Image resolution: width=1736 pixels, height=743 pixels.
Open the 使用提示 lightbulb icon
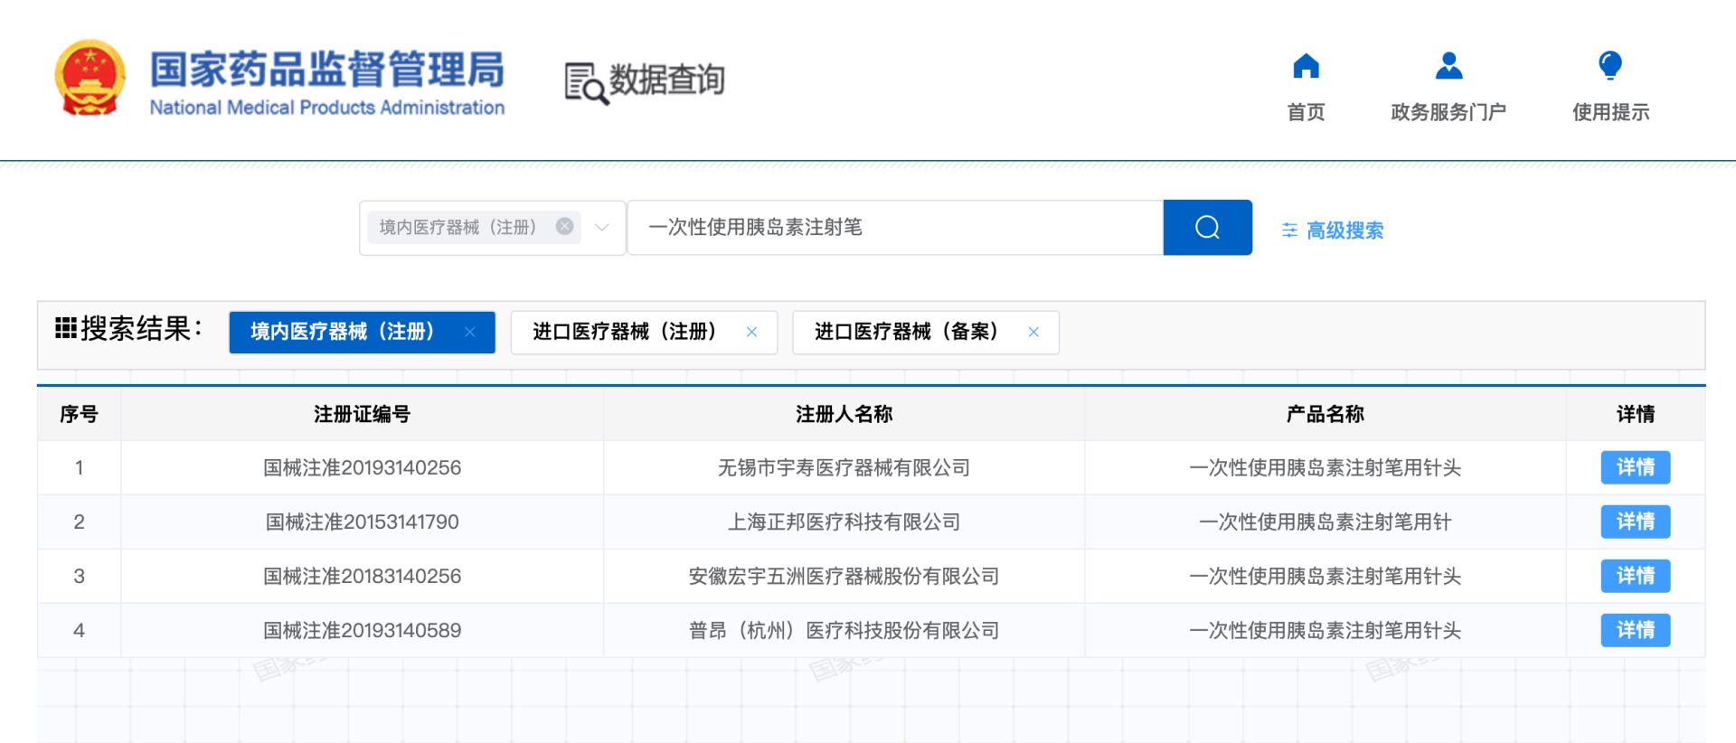pyautogui.click(x=1610, y=65)
